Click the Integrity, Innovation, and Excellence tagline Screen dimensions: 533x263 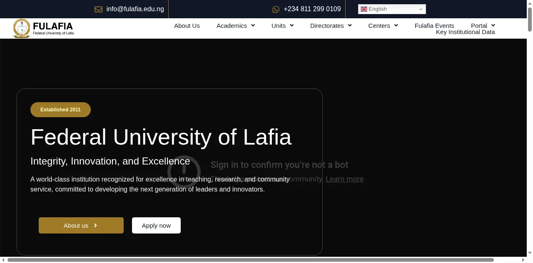pyautogui.click(x=110, y=161)
